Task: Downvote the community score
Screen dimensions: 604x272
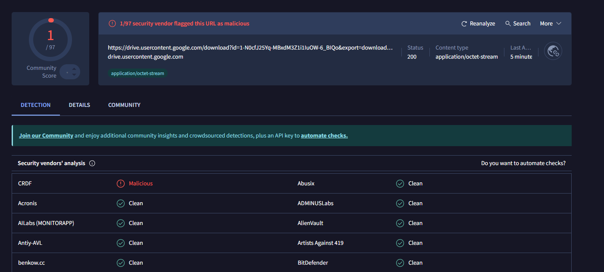Action: [74, 75]
